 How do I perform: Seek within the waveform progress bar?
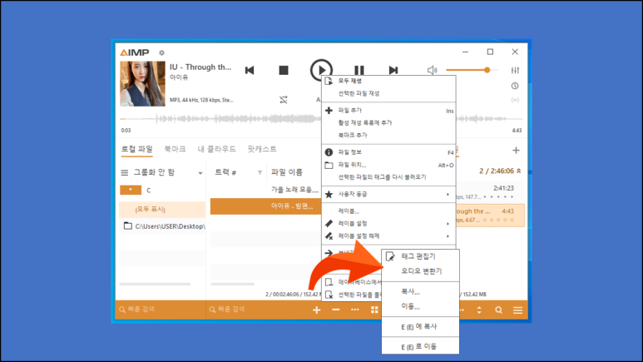tap(321, 119)
